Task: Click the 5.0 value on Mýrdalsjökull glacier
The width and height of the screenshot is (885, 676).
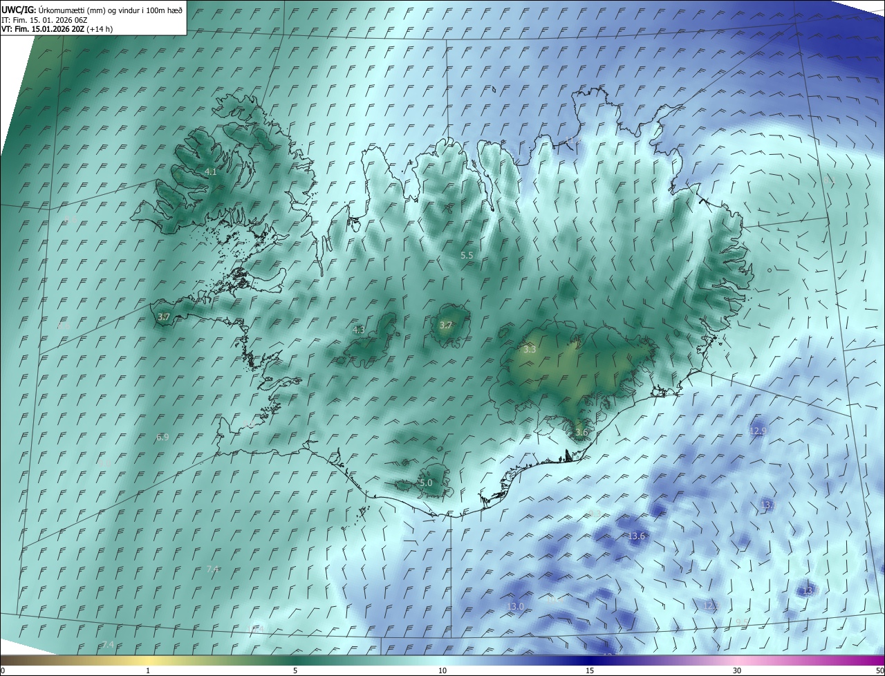Action: pyautogui.click(x=426, y=482)
